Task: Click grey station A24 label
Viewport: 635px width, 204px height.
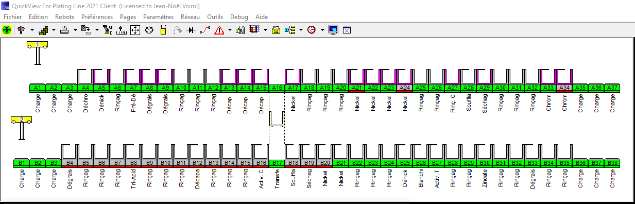Action: point(405,88)
